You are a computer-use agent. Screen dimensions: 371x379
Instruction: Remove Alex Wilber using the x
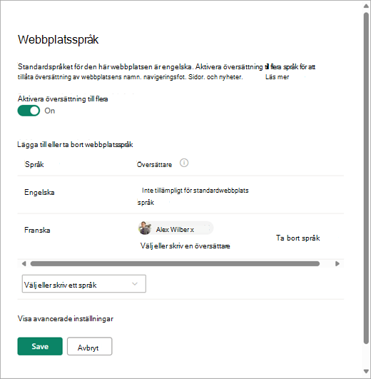pos(192,230)
